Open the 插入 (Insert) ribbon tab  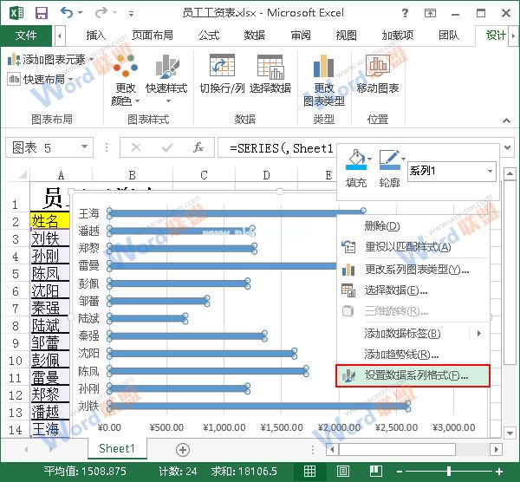[x=96, y=36]
